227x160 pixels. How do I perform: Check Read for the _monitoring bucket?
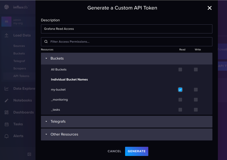[180, 100]
